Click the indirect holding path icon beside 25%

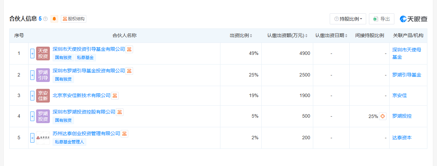[x=383, y=116]
